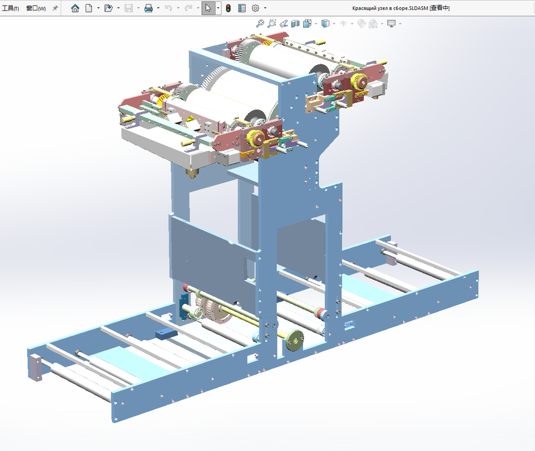Open View Settings monitor icon
The width and height of the screenshot is (535, 451).
pyautogui.click(x=391, y=23)
